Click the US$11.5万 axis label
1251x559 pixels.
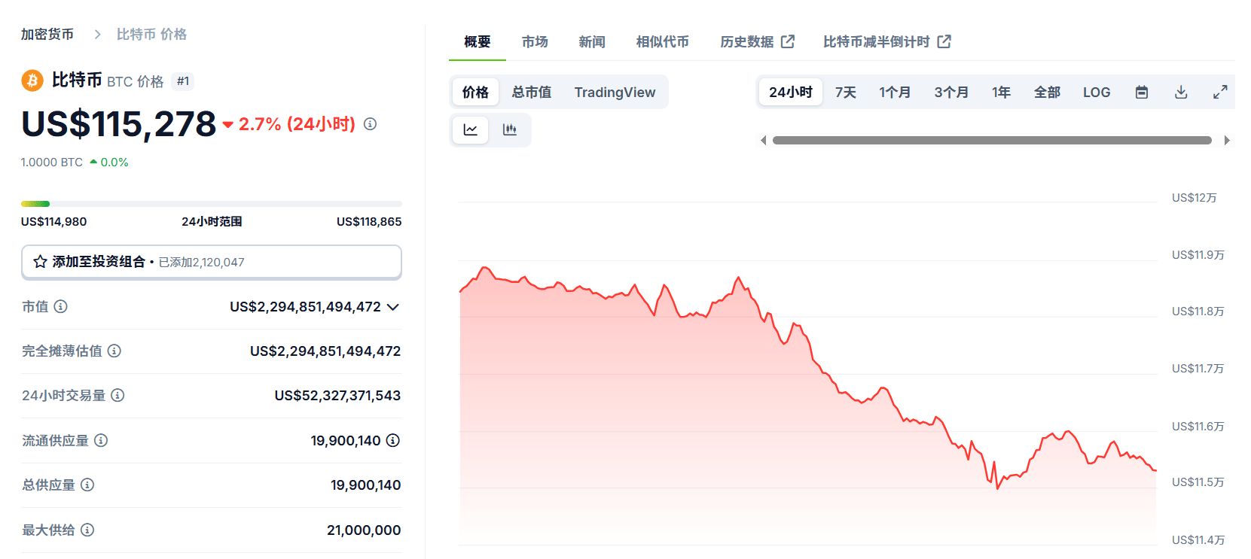(1198, 482)
